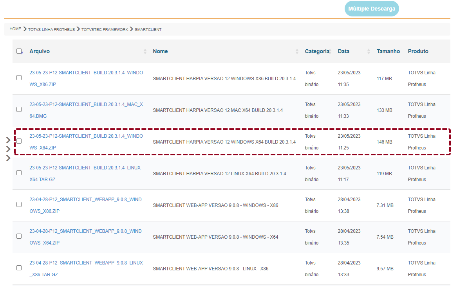This screenshot has width=459, height=286.
Task: Select name 'SMARTCLIENT HARPIA VERSAO 12 MAC X64 BUILD 20.3.1.4'
Action: coord(218,110)
